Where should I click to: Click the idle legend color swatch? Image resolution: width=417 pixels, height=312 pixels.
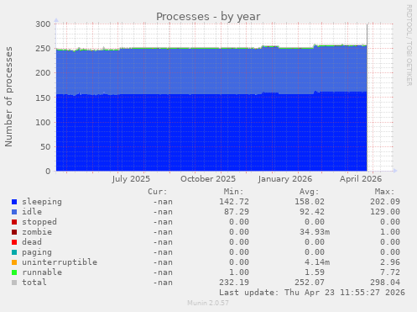[14, 212]
